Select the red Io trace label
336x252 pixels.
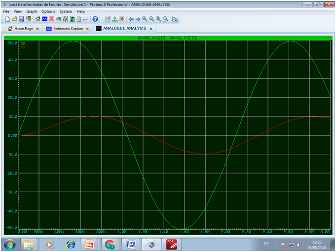coord(22,47)
